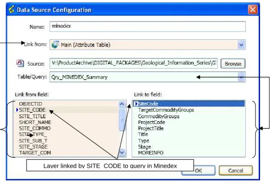Click the globe icon in Link from box
271x181 pixels.
[x=55, y=45]
